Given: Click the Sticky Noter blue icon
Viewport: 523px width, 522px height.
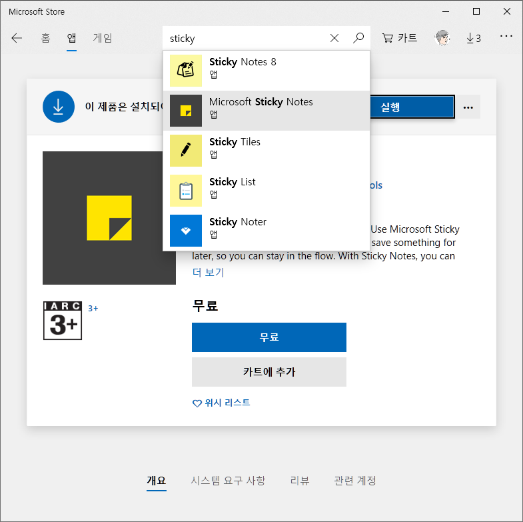Looking at the screenshot, I should tap(186, 231).
